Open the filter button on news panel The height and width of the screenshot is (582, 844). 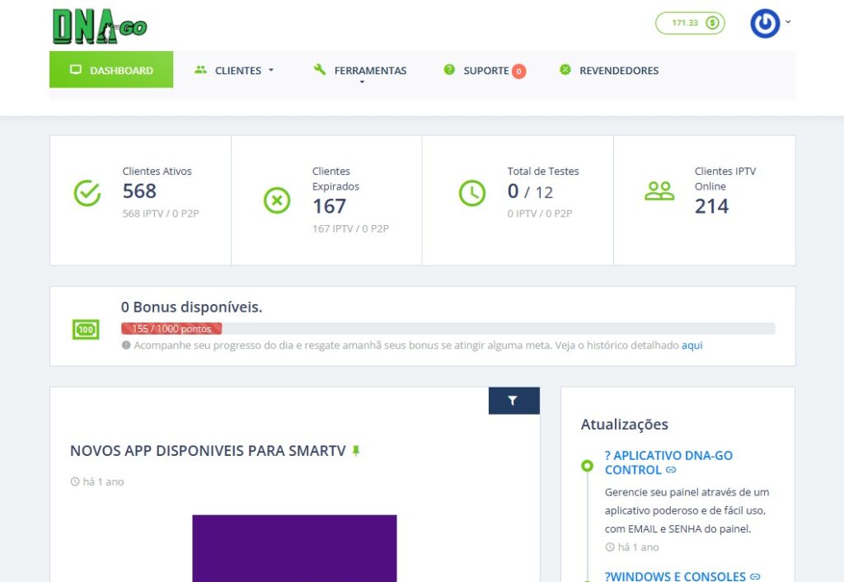[x=513, y=401]
